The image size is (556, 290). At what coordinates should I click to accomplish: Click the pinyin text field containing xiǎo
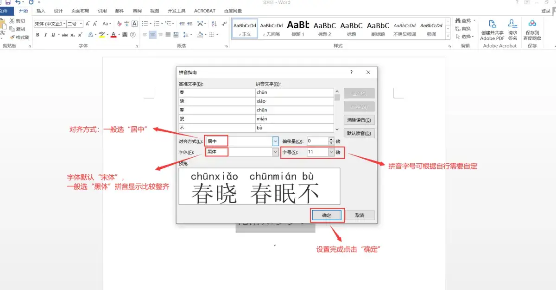click(x=294, y=101)
